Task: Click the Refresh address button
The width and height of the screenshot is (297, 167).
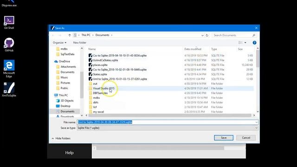Action: pos(207,35)
